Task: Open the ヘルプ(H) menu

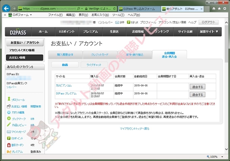Action: click(134, 15)
